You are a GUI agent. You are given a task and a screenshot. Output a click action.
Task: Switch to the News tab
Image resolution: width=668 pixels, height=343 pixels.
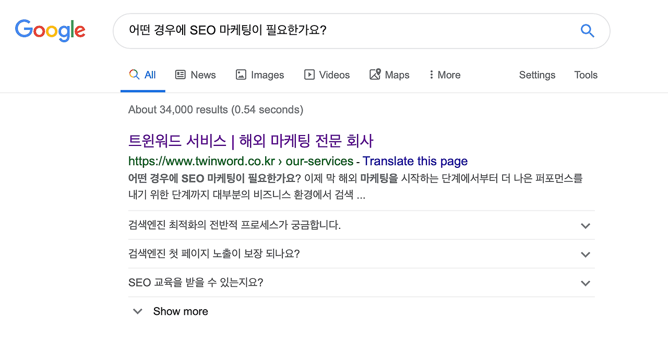tap(203, 75)
